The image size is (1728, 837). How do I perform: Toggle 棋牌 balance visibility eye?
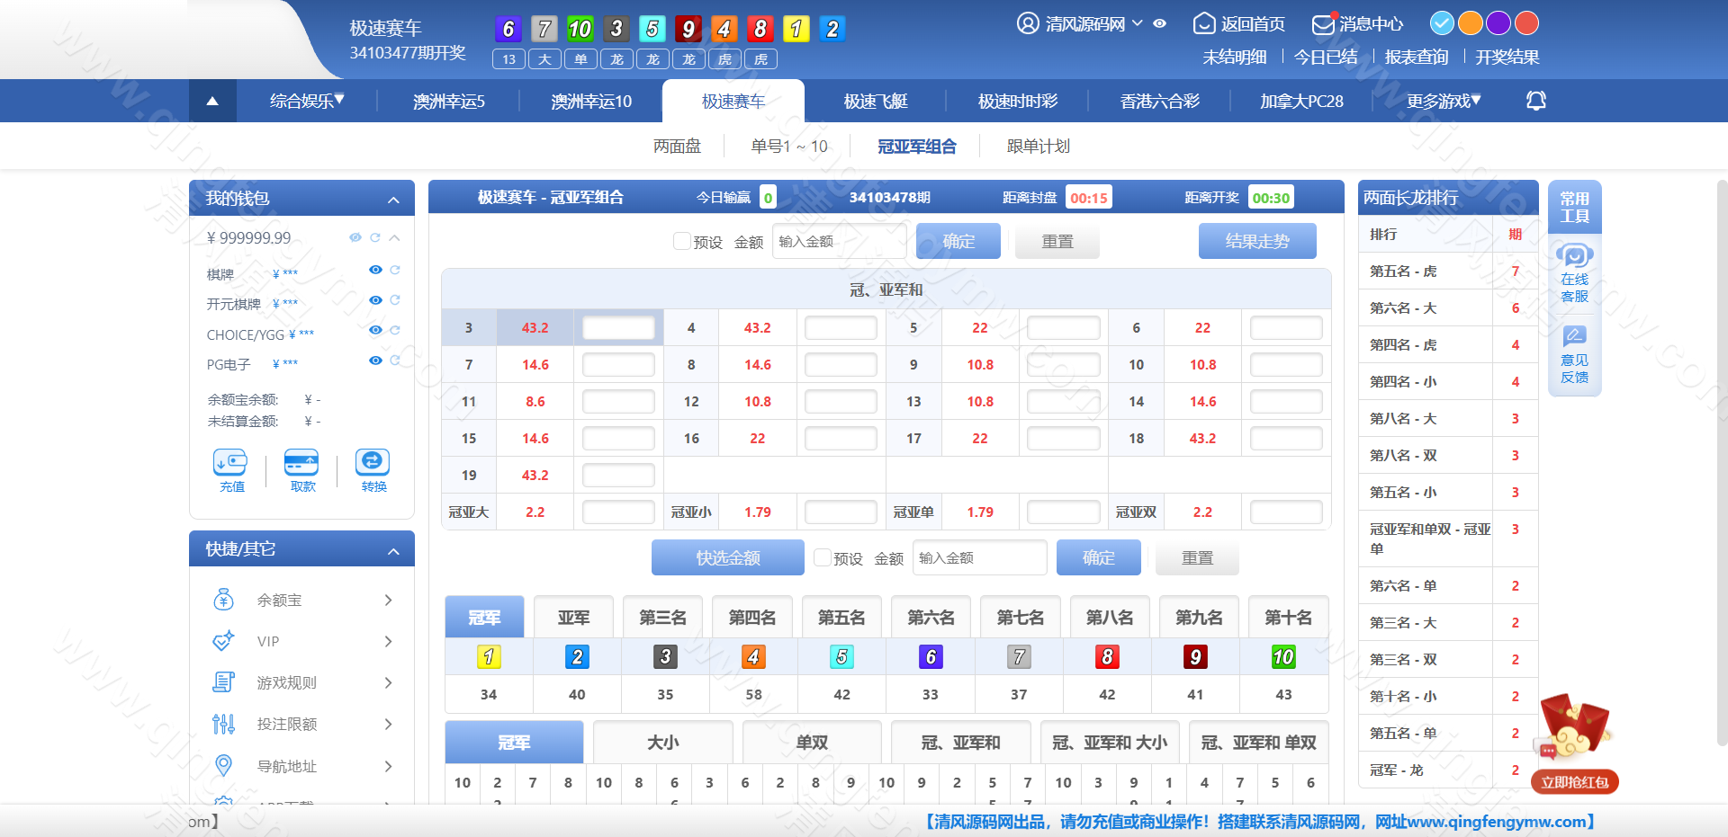(x=375, y=270)
